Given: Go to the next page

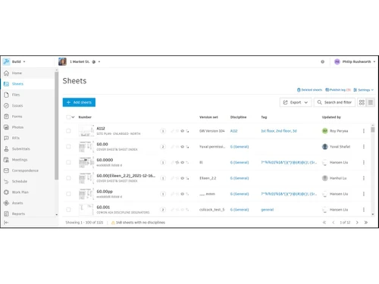Looking at the screenshot, I should 357,223.
